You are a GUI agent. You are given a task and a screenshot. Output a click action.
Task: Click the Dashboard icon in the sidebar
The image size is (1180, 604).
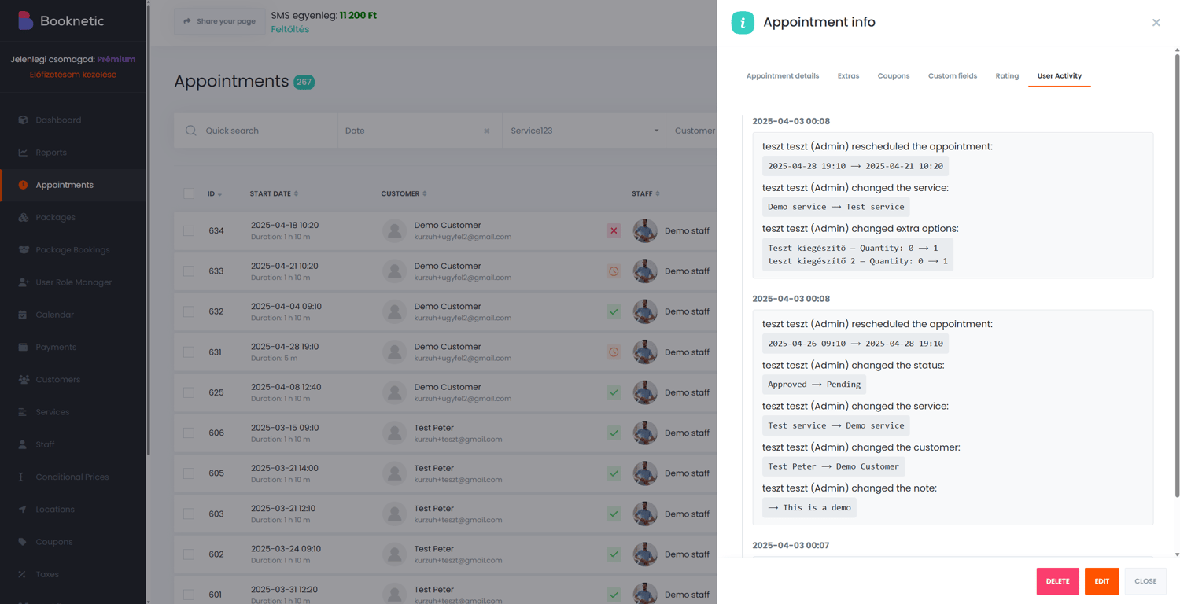23,120
